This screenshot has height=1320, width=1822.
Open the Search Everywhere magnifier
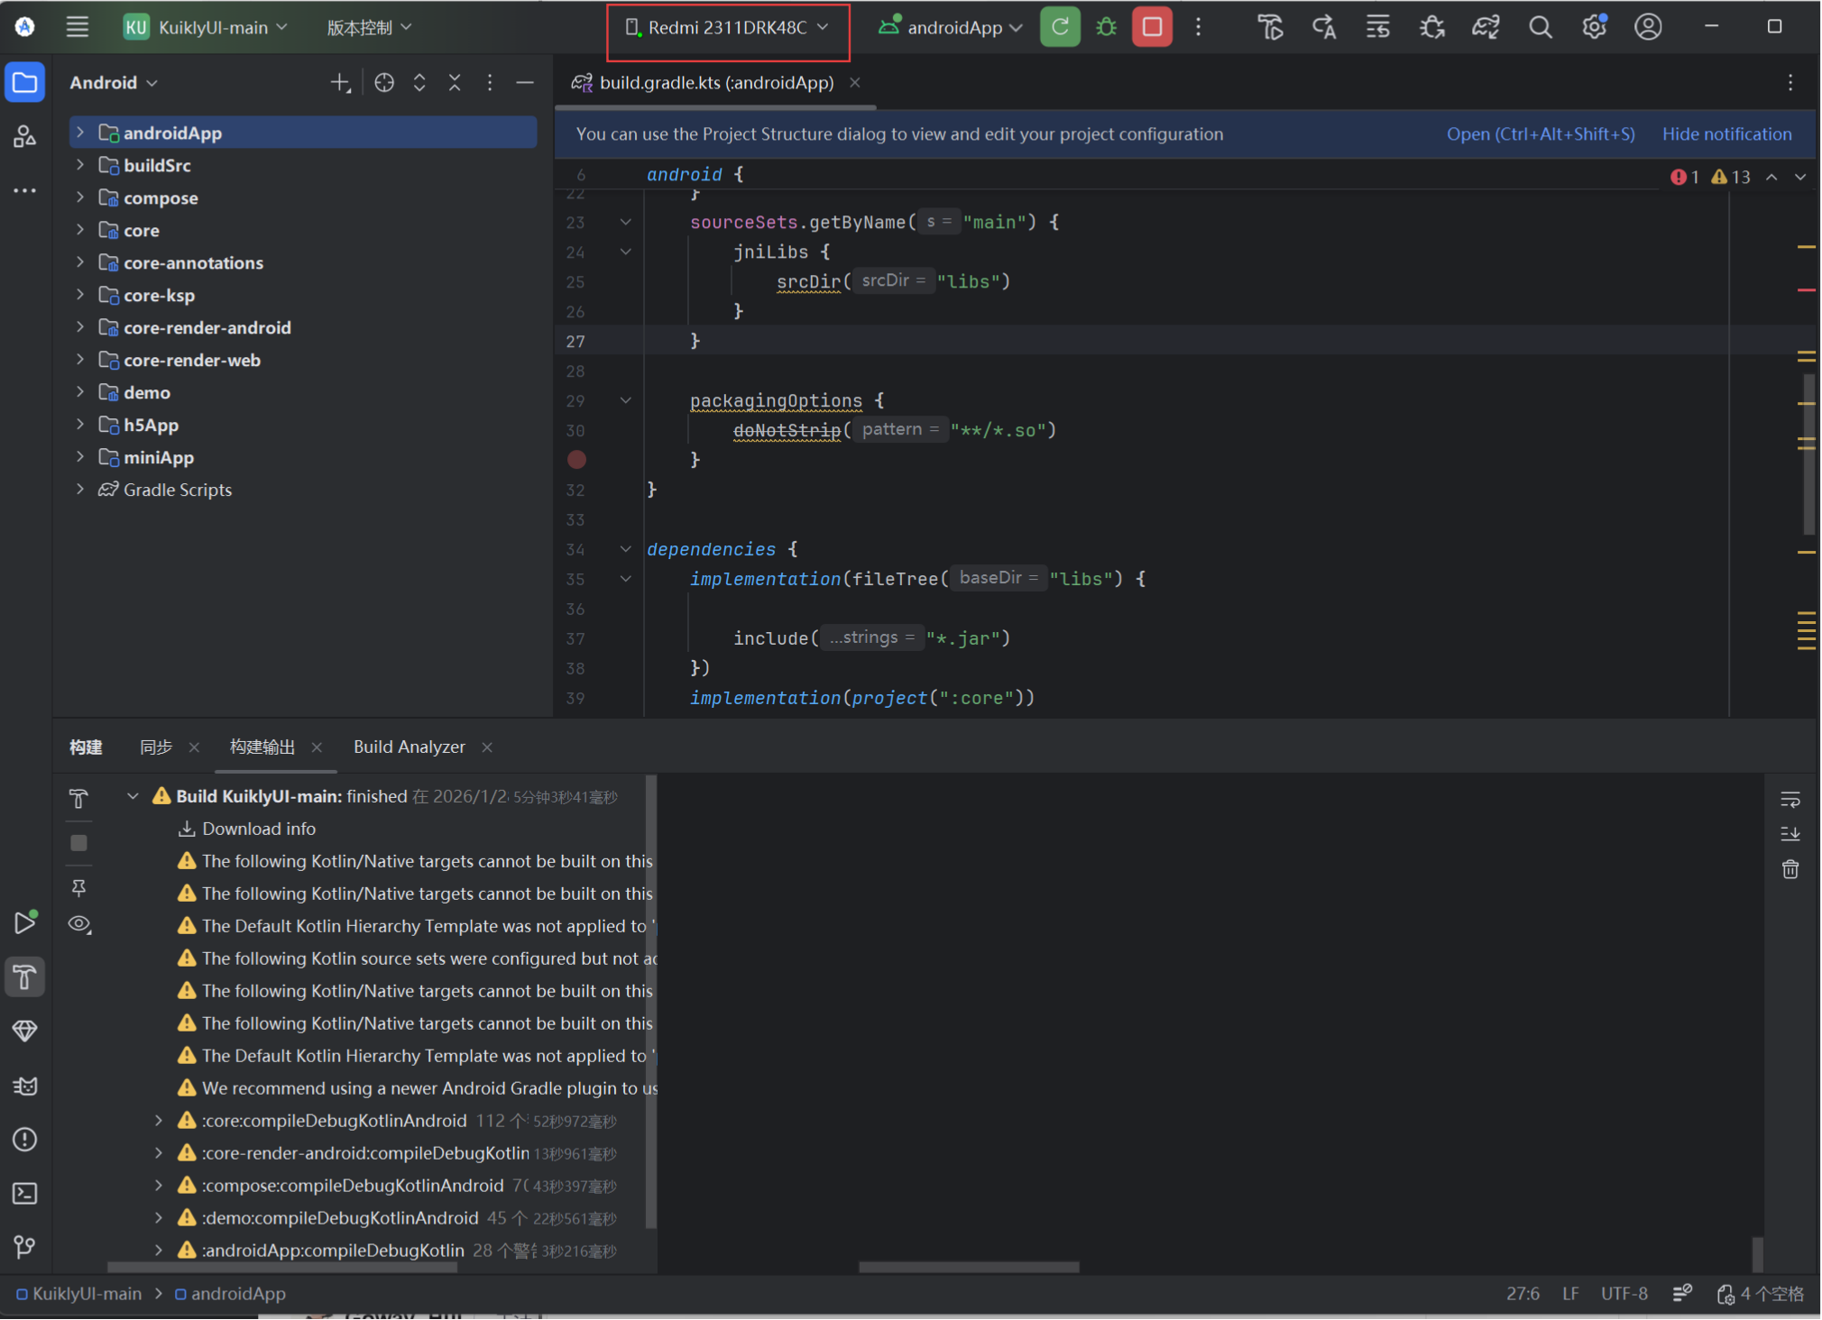pos(1540,27)
